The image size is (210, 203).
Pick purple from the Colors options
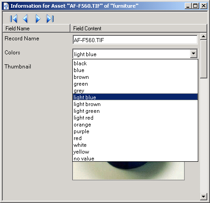[135, 131]
